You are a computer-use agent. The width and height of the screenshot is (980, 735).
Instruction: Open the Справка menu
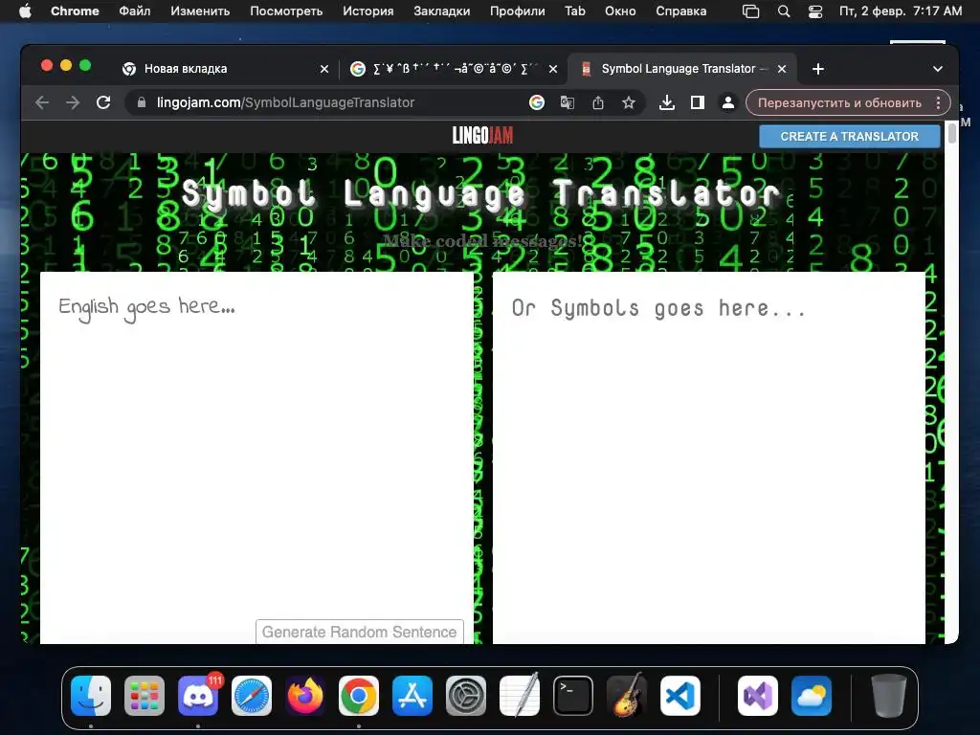pyautogui.click(x=680, y=11)
